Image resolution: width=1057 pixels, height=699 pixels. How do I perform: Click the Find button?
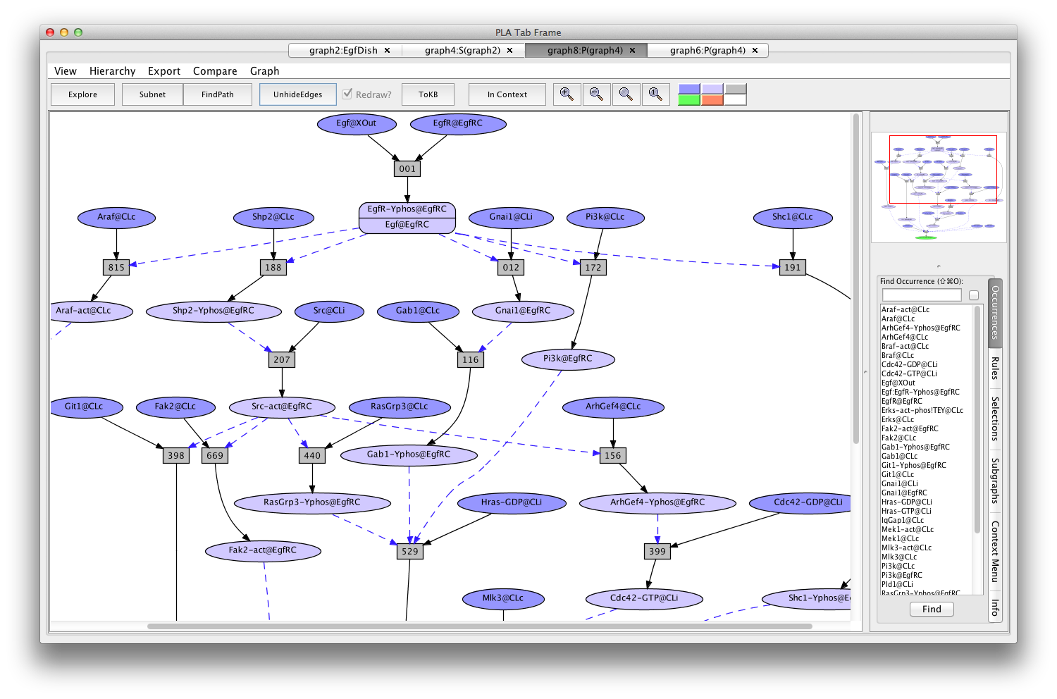click(x=932, y=609)
